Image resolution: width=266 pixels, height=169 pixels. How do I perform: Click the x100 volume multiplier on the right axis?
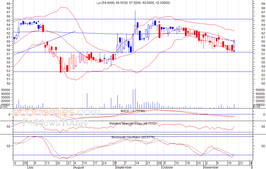pos(256,107)
